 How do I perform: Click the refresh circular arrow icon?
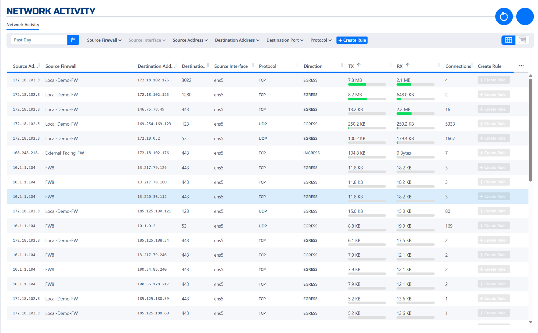coord(504,16)
